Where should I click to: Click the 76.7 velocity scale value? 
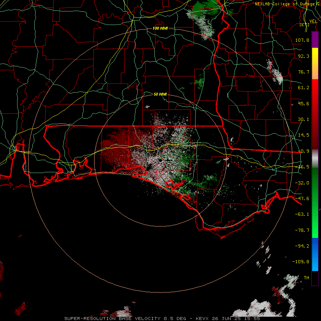[x=304, y=72]
